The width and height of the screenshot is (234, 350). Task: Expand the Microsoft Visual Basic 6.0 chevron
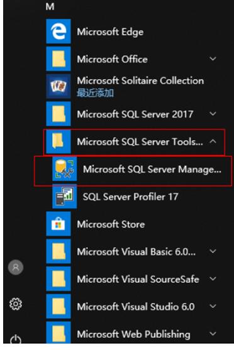(213, 251)
